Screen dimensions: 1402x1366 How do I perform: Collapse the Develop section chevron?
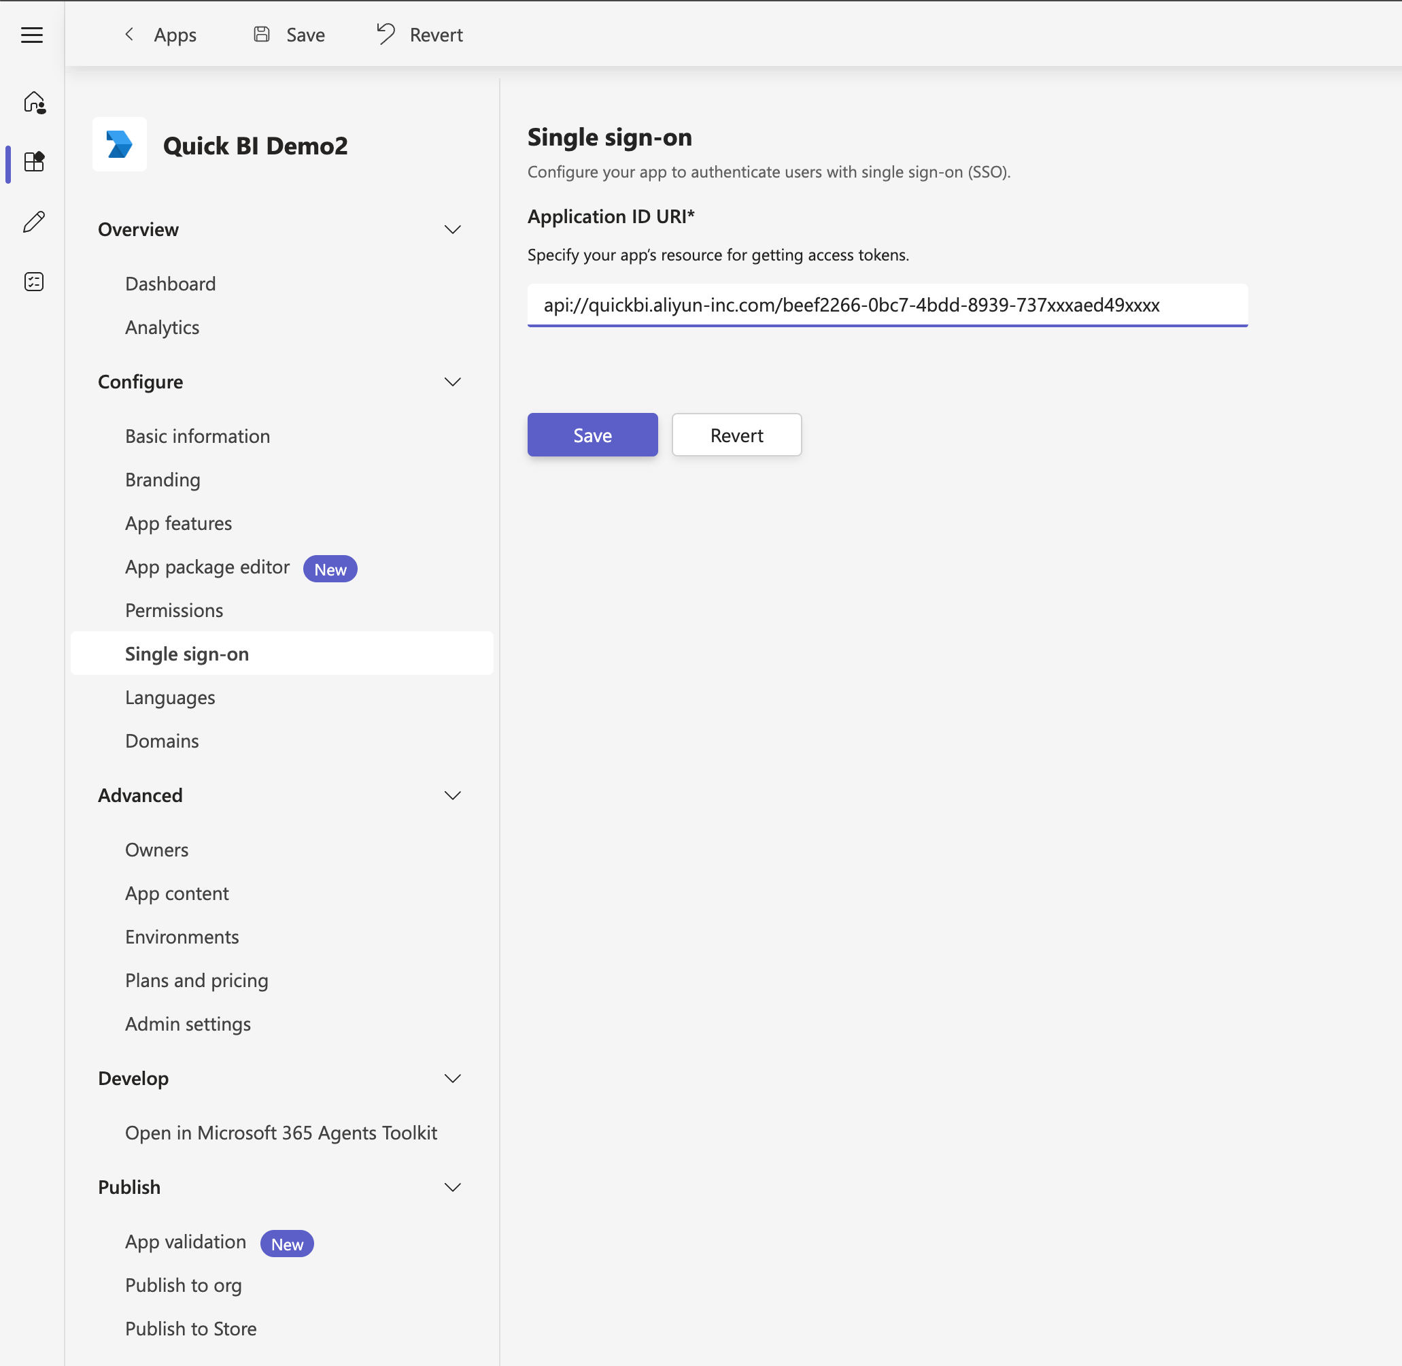pos(451,1078)
